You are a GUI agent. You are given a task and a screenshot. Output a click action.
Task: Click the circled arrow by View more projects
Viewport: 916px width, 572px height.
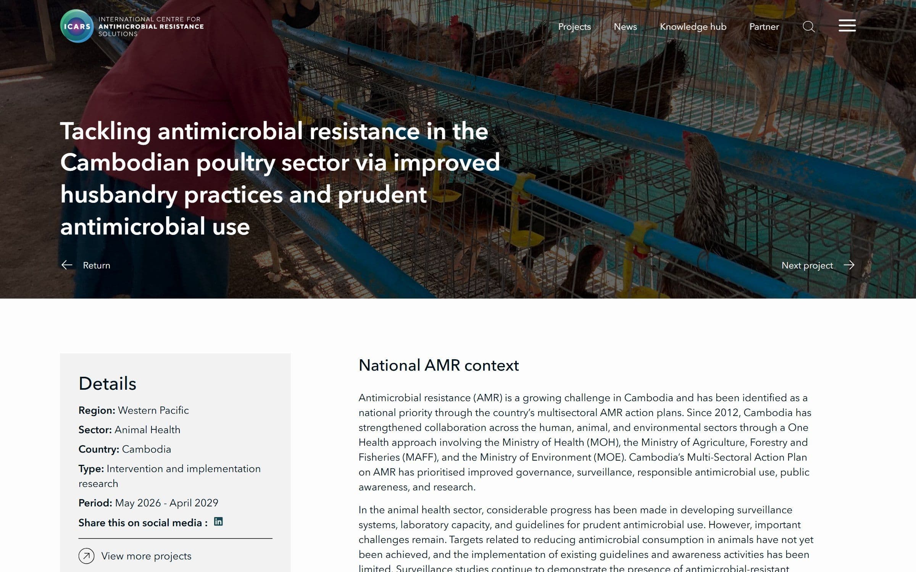(x=86, y=556)
